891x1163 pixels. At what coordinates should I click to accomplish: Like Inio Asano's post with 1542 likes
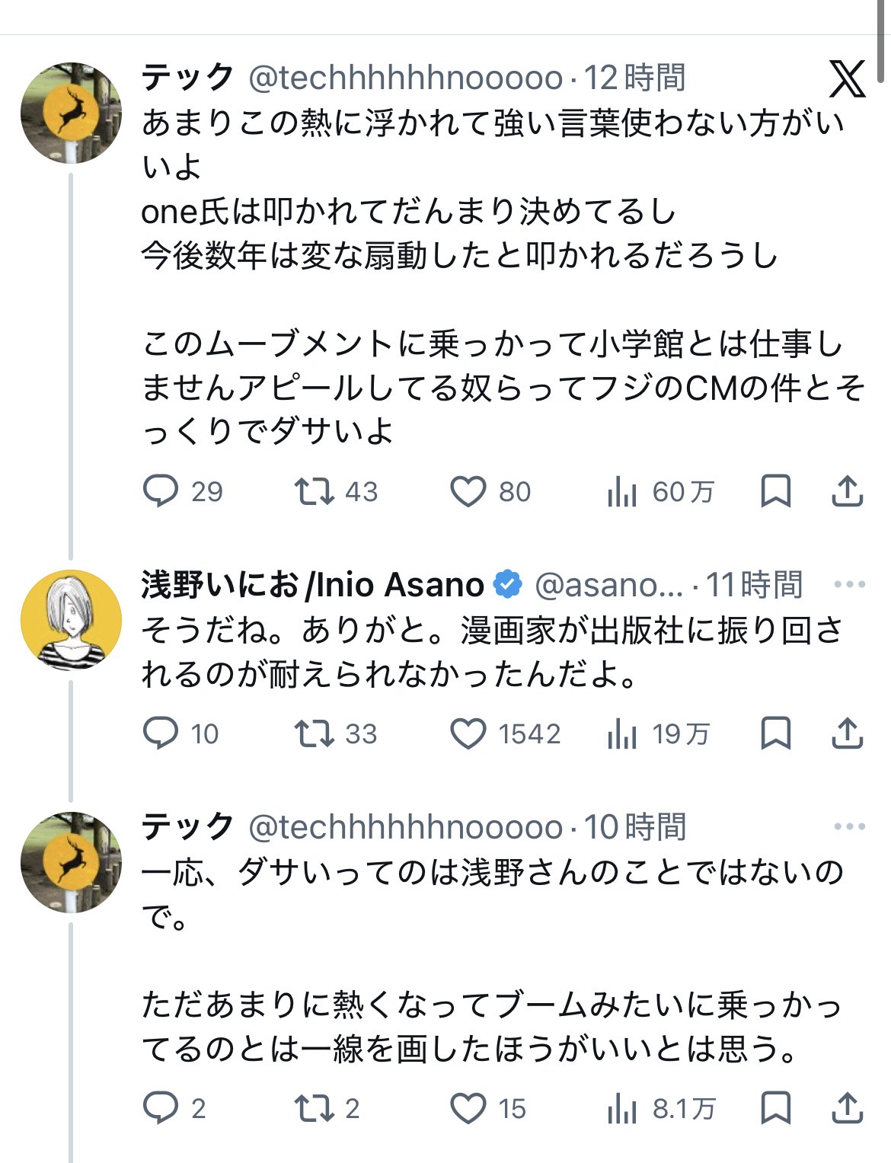pyautogui.click(x=468, y=733)
